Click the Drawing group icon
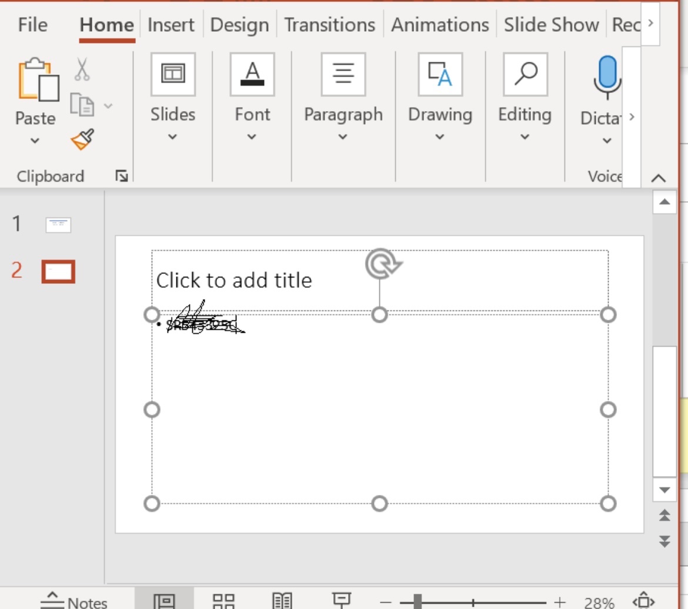 [x=440, y=73]
